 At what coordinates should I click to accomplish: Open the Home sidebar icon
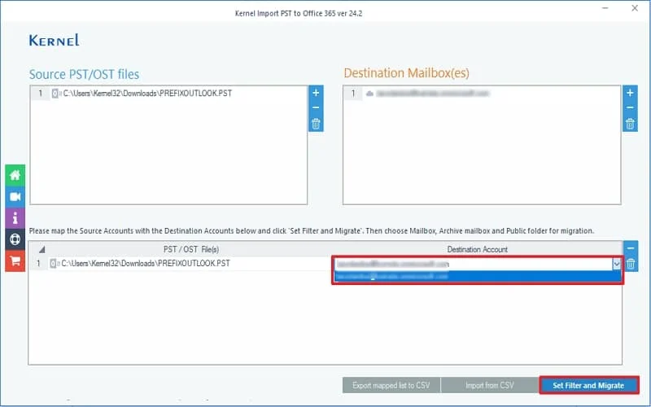(x=15, y=175)
